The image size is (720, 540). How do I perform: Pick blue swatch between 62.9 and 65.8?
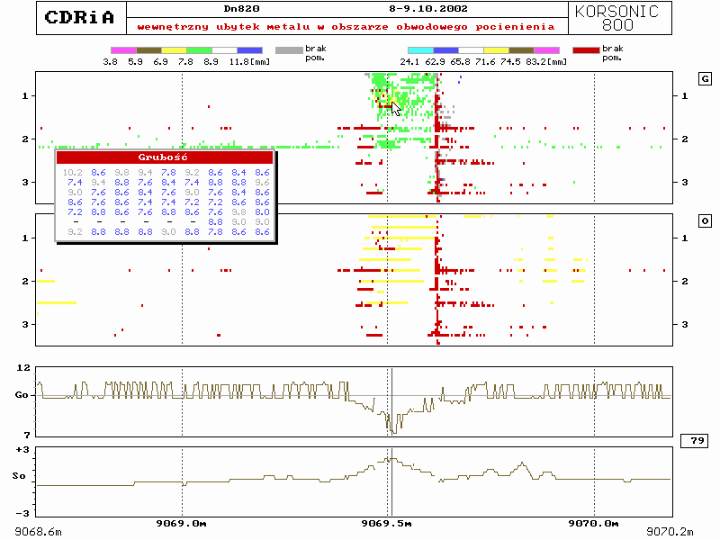point(446,50)
